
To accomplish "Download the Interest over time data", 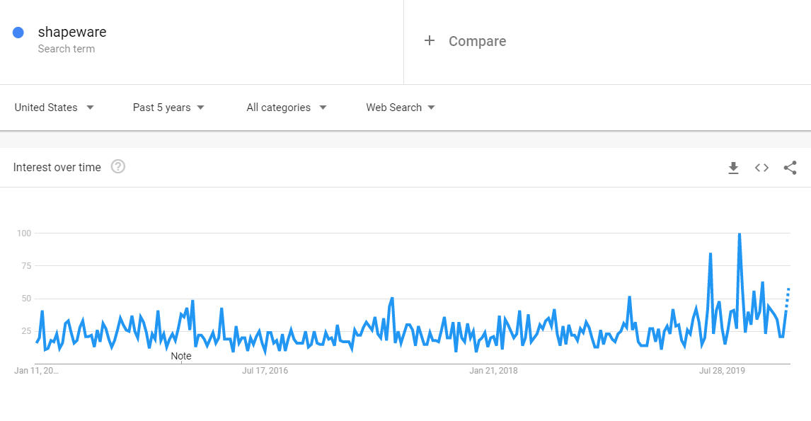I will coord(733,168).
